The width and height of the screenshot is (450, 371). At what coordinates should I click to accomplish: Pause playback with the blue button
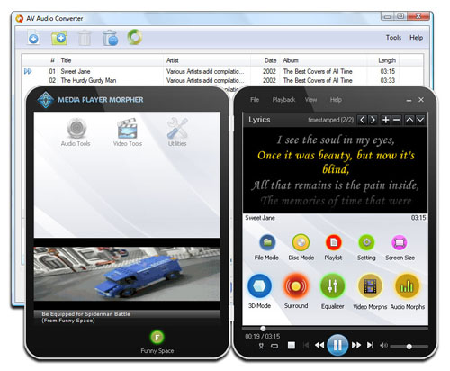click(x=337, y=345)
